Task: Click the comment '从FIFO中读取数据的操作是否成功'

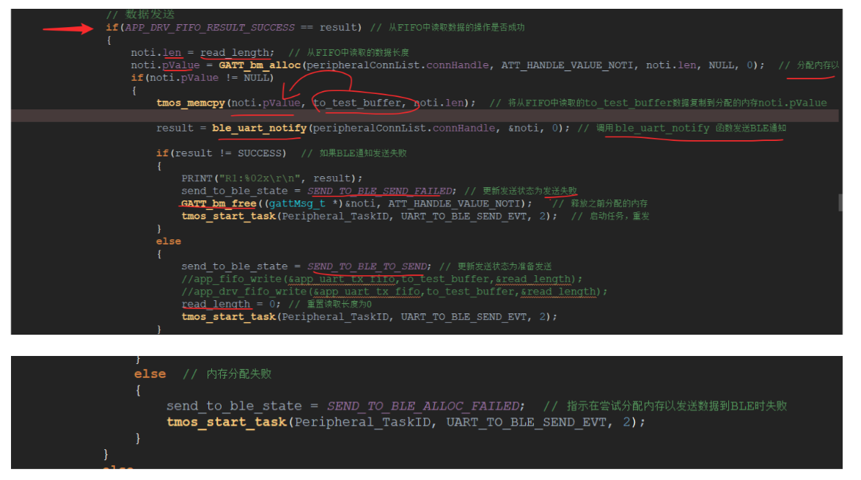Action: (x=456, y=27)
